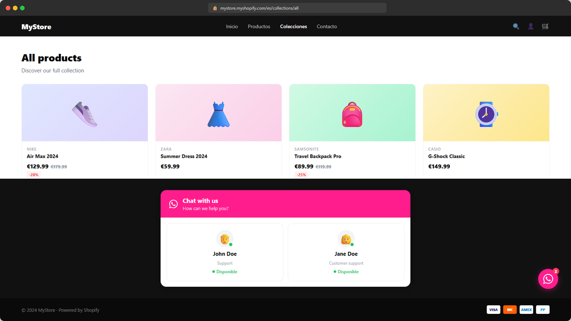This screenshot has width=571, height=321.
Task: Go to the Inicio menu item
Action: pos(232,27)
